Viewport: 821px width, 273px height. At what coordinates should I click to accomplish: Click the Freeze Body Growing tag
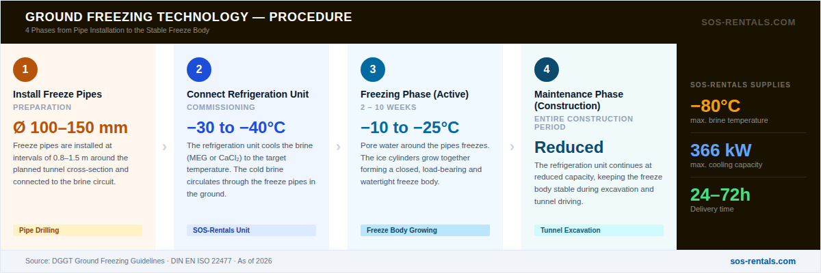(425, 230)
